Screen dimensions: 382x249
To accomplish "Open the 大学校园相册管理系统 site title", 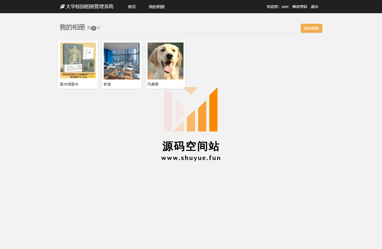I will (x=89, y=7).
